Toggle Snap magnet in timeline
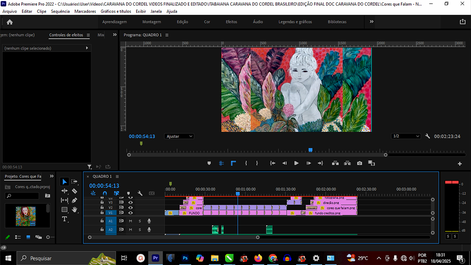This screenshot has width=471, height=265. [105, 193]
